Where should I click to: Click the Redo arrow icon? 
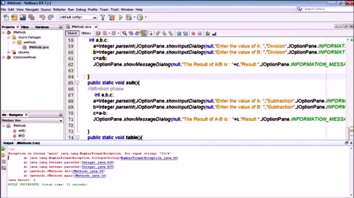pyautogui.click(x=51, y=17)
